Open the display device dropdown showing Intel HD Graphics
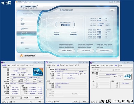Viewport: 134px width, 104px height. 103,70
